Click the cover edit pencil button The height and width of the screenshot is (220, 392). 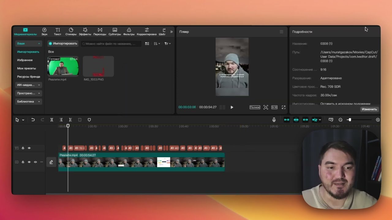(51, 162)
